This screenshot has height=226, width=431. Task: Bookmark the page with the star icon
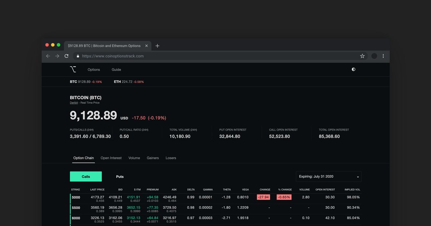pos(362,56)
